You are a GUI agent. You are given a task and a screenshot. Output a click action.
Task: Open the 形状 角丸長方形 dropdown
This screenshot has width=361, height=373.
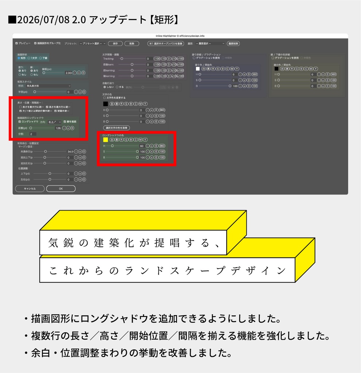[48, 86]
